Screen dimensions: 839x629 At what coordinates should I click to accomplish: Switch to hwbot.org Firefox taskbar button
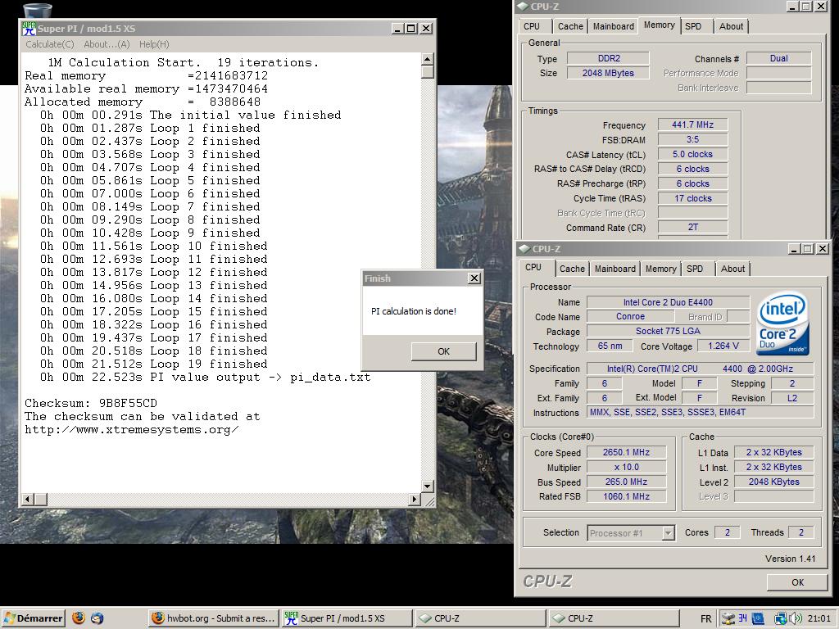pyautogui.click(x=214, y=618)
